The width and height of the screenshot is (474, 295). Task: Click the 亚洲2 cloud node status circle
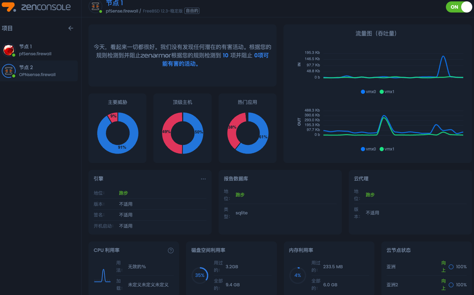click(x=451, y=285)
